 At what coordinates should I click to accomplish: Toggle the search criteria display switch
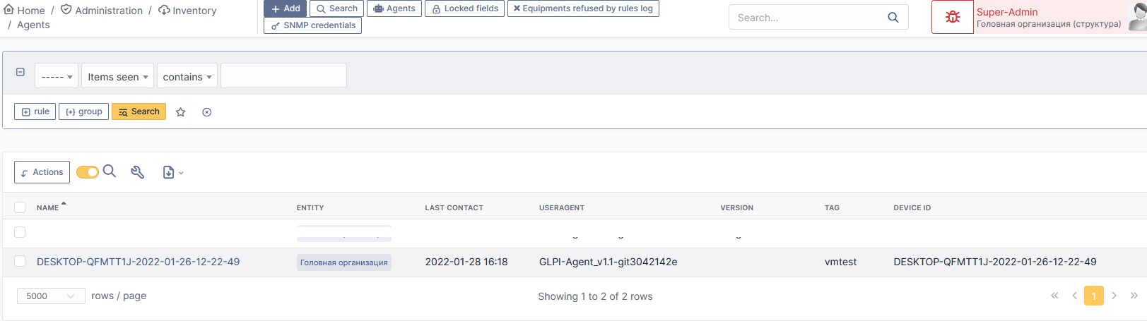[x=88, y=172]
